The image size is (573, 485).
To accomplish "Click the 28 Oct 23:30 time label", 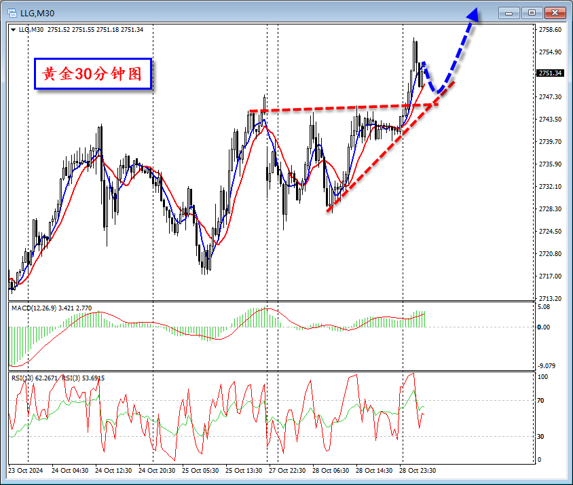I will (418, 470).
